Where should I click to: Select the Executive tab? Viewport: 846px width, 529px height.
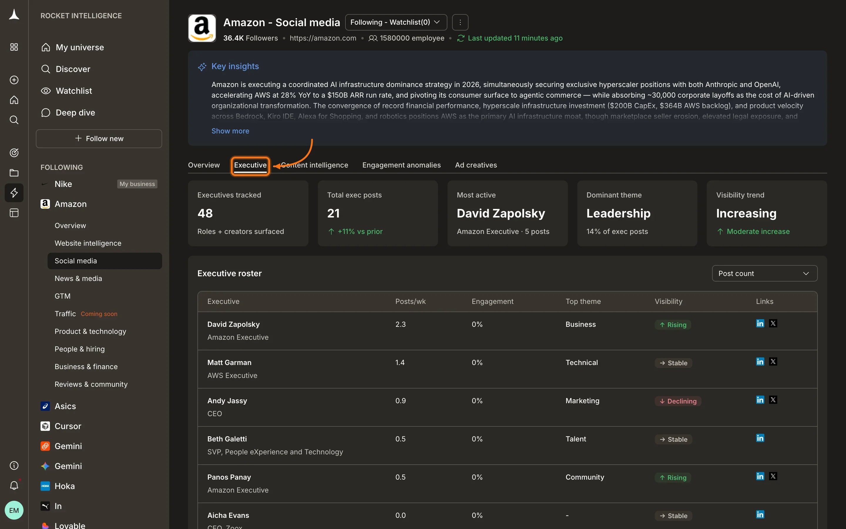coord(250,165)
